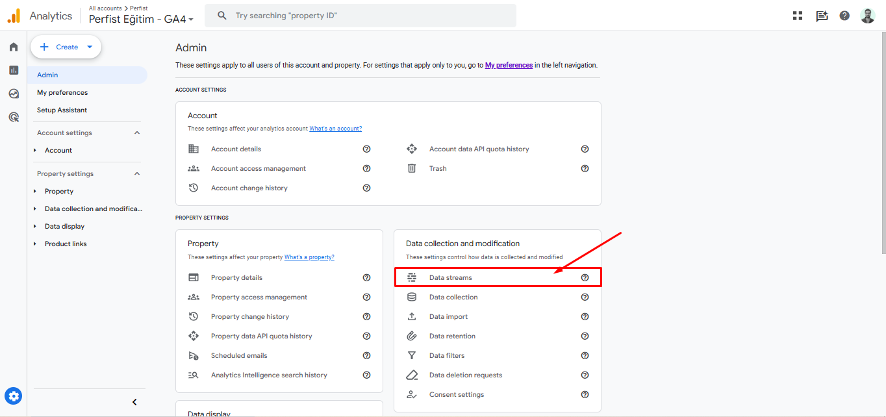Select My preferences in sidebar
886x417 pixels.
click(x=62, y=92)
